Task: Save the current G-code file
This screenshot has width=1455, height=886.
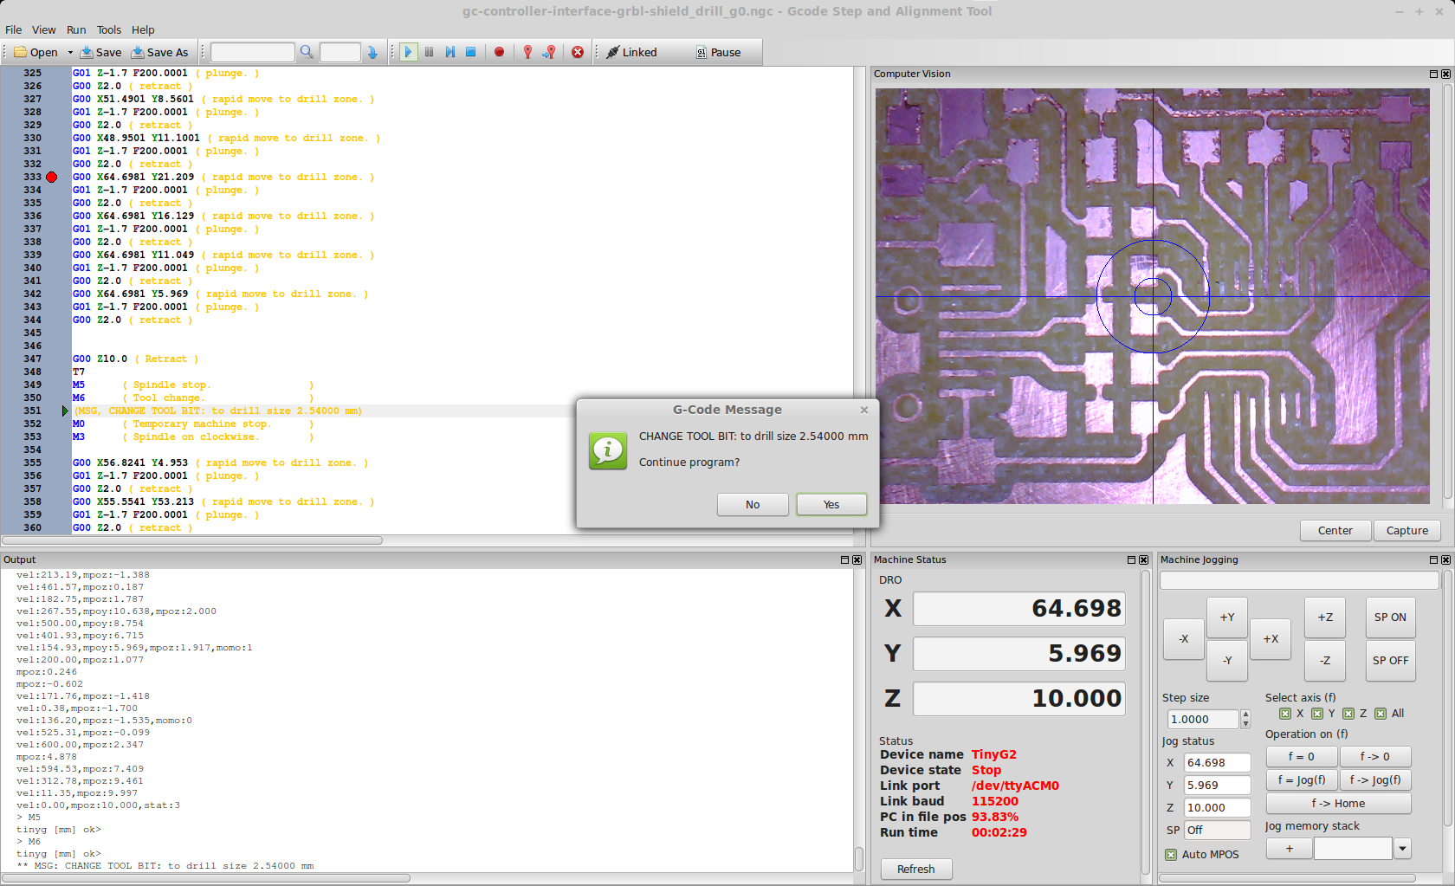Action: (x=100, y=53)
